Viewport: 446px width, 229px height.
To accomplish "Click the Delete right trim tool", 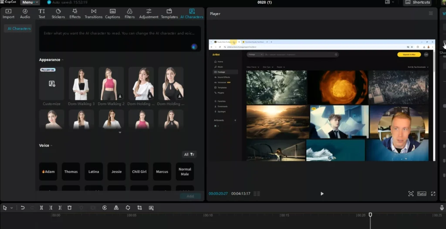I will [60, 208].
